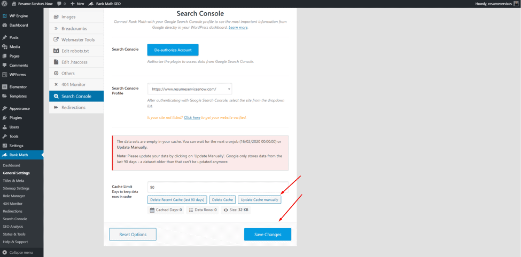Open Dashboard in Rank Math submenu
Screen dimensions: 521x257
[x=12, y=165]
